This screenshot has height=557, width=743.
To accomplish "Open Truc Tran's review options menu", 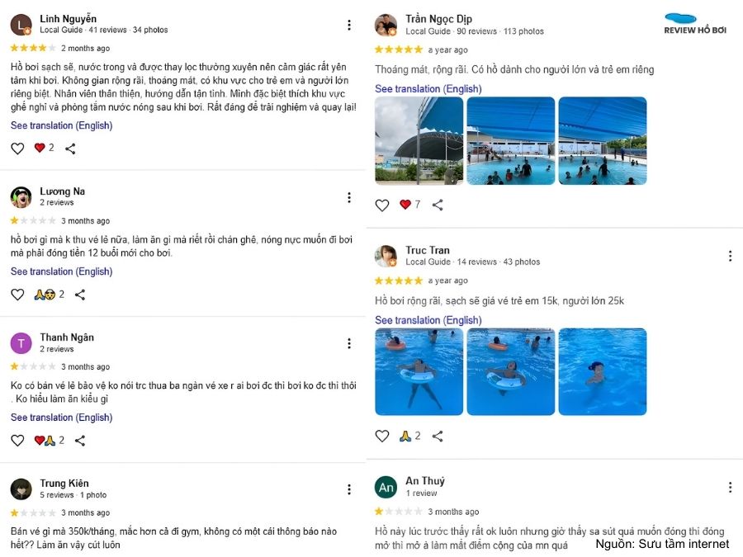I will pos(731,257).
